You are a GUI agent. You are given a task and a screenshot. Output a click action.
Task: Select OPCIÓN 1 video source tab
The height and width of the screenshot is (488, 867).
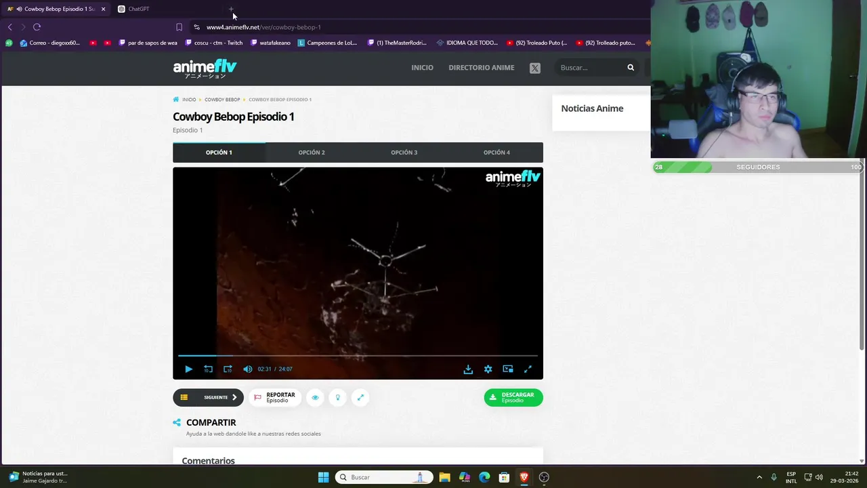219,152
